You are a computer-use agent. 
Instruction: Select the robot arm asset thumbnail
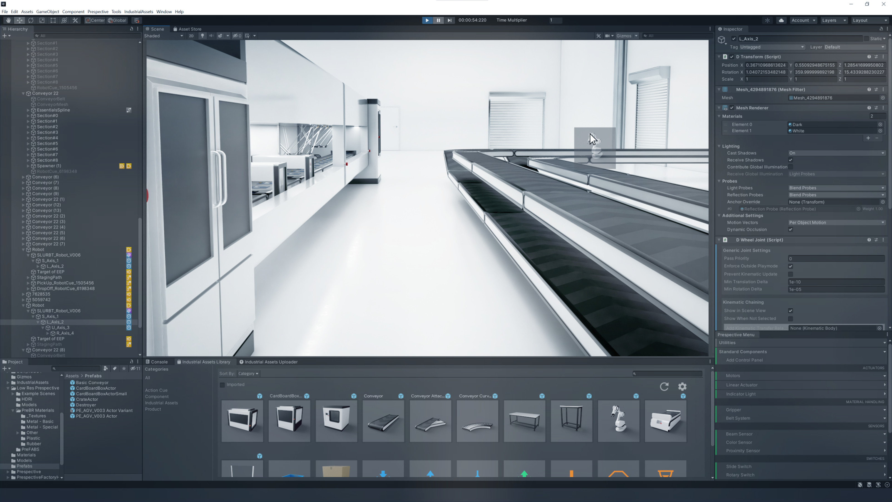618,421
